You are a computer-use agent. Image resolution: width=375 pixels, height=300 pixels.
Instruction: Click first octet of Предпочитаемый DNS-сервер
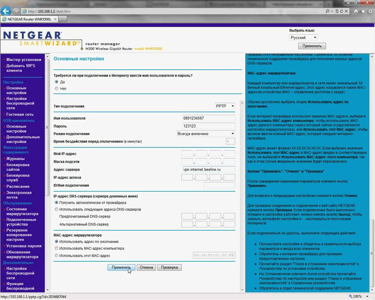click(x=187, y=216)
